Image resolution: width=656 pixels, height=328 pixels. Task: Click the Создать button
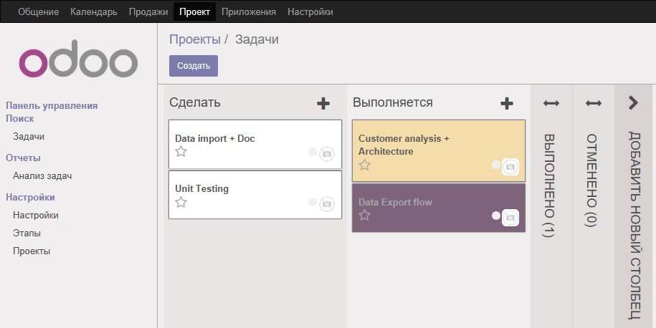tap(194, 66)
